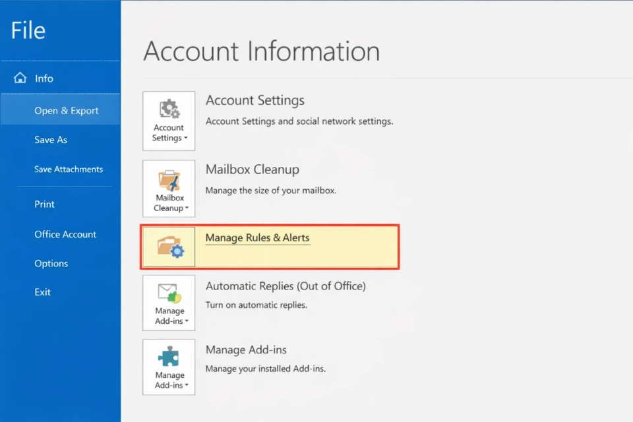Click the Mailbox Cleanup broom icon
The width and height of the screenshot is (633, 422).
(x=169, y=179)
